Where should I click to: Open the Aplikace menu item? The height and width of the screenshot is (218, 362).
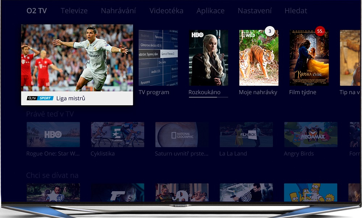click(210, 11)
